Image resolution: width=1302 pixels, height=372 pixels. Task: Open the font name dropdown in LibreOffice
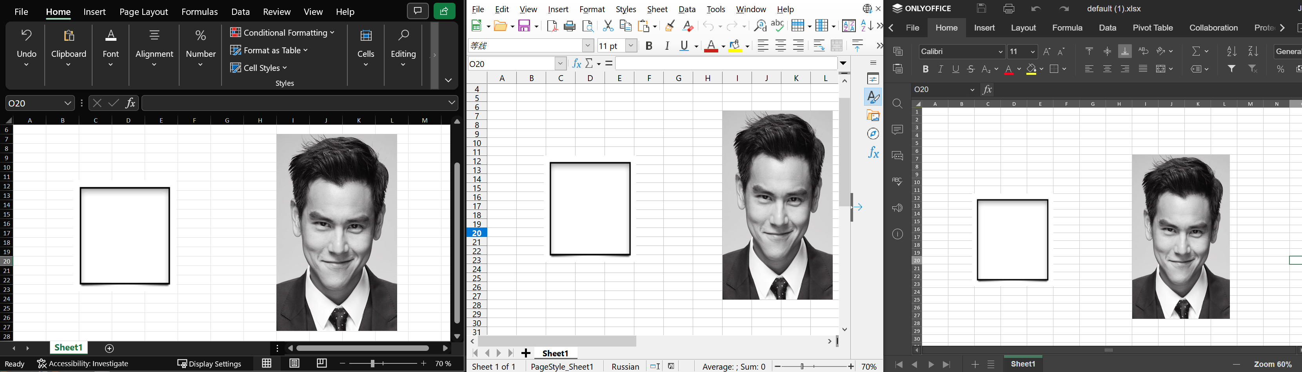[588, 45]
